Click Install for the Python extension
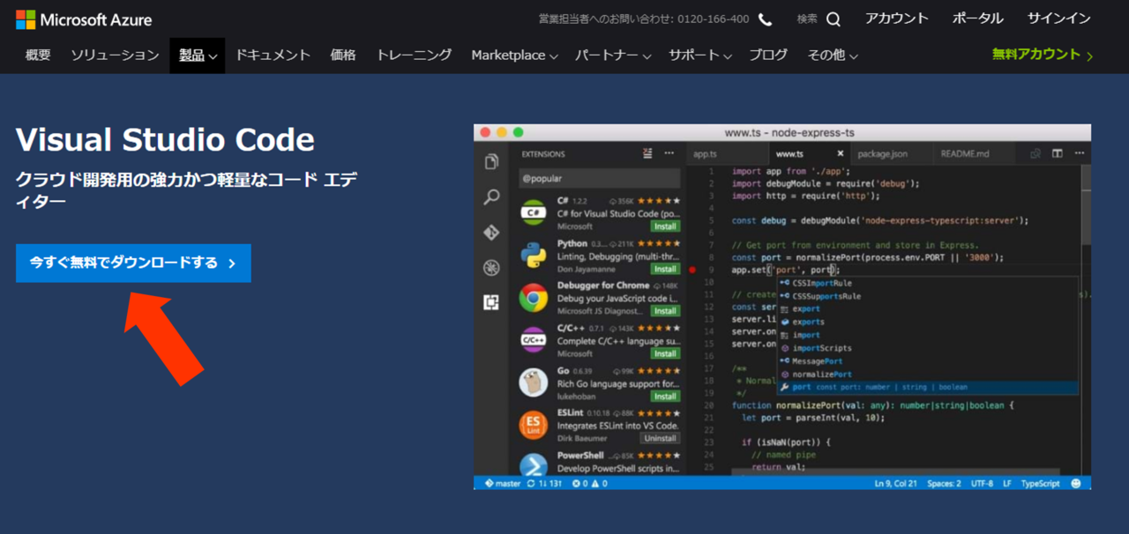The width and height of the screenshot is (1129, 534). [664, 269]
